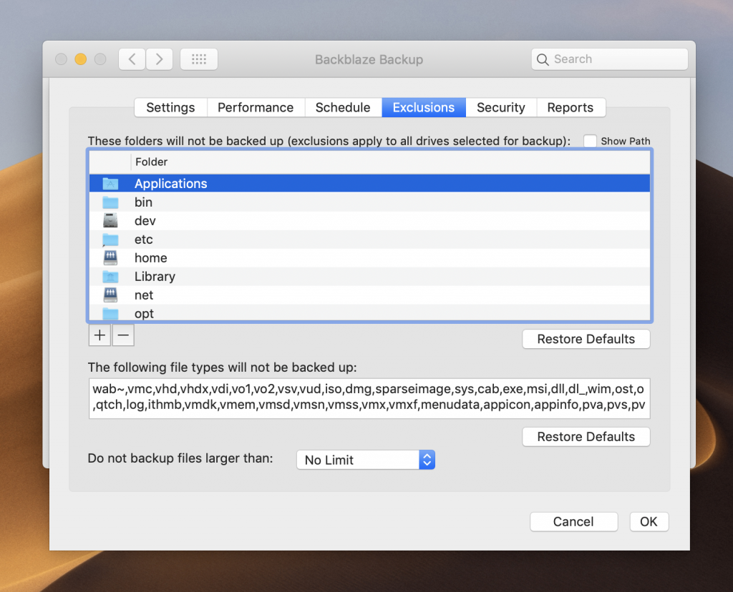Show all preferences grid button
Screen dimensions: 733x592
tap(199, 59)
